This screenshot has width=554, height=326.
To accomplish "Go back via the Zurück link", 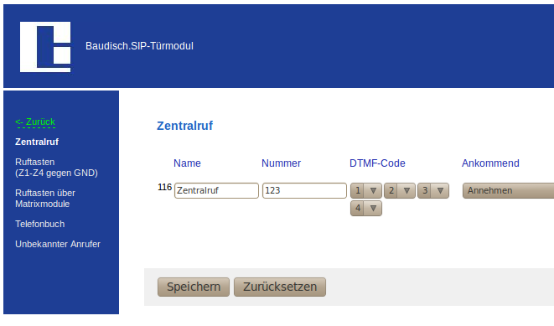I will tap(35, 122).
